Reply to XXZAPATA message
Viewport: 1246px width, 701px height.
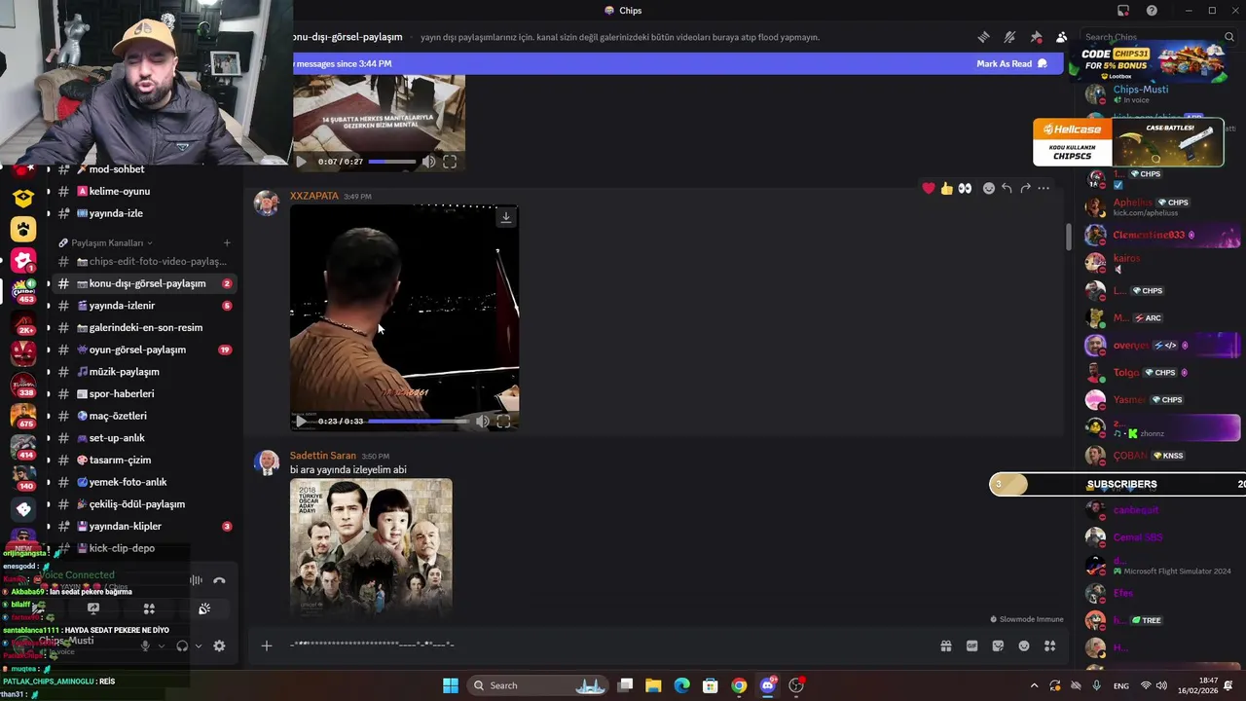point(1007,188)
